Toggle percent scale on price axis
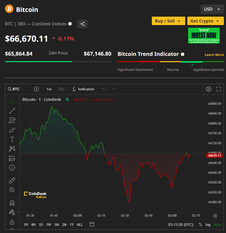 [200, 225]
